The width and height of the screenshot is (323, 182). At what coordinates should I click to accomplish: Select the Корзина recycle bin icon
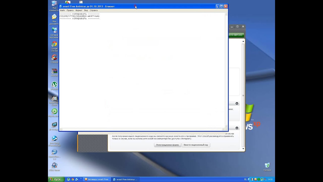(x=267, y=167)
